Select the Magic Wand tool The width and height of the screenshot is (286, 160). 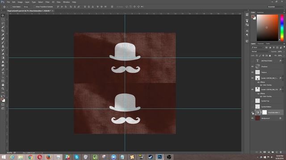pos(3,27)
